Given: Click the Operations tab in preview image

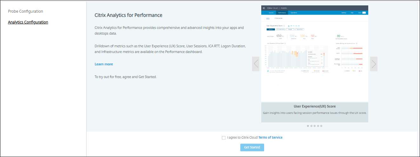Looking at the screenshot, I should [x=294, y=13].
